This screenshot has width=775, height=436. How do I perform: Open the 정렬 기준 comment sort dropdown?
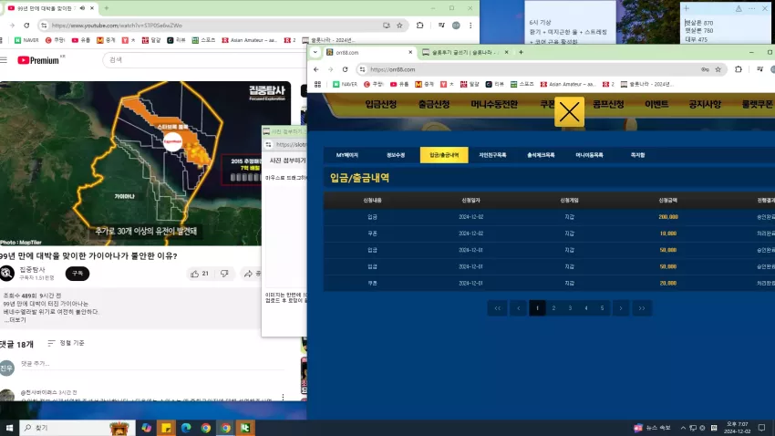pos(67,343)
